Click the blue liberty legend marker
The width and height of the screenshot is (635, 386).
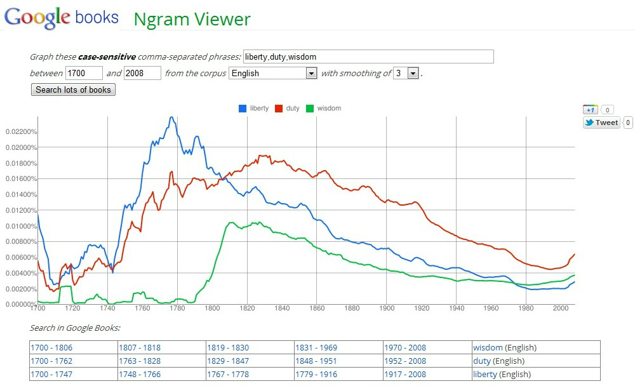pyautogui.click(x=242, y=109)
